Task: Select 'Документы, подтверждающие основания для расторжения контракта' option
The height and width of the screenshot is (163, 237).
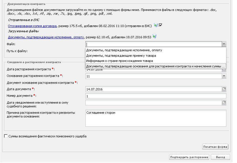Action: pos(156,66)
